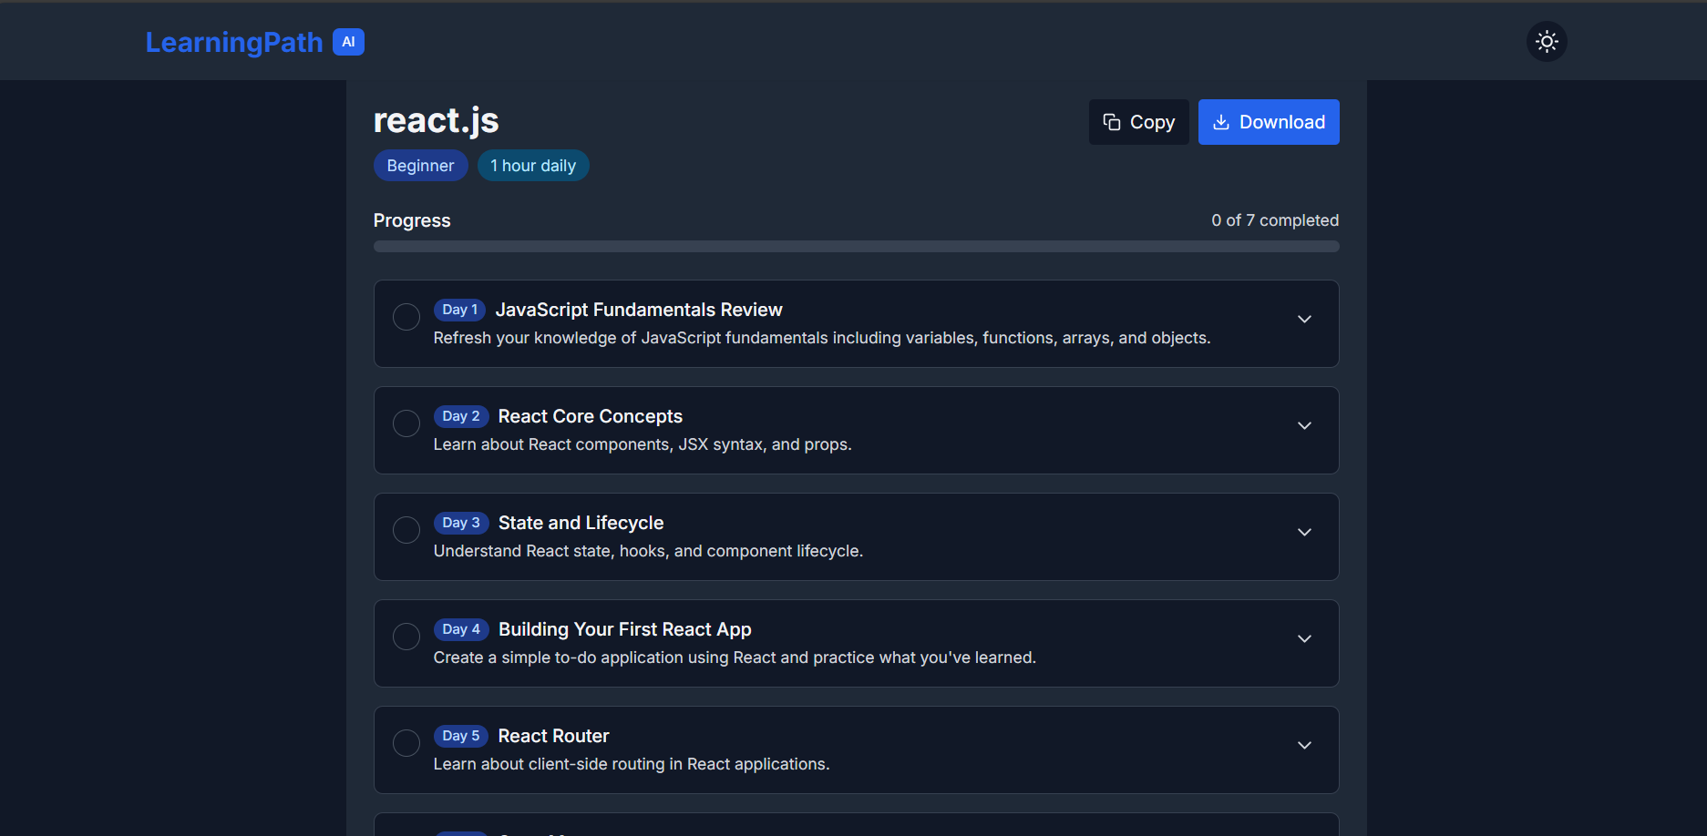Click the 1 hour daily tag

[533, 166]
